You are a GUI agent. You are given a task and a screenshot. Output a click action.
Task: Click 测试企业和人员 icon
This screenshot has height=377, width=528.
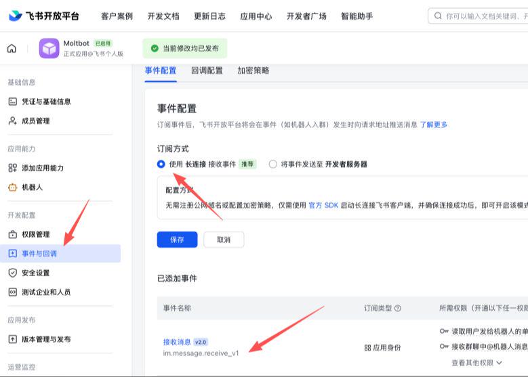[x=12, y=292]
